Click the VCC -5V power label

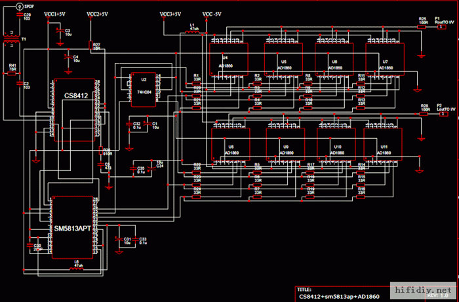pyautogui.click(x=212, y=14)
